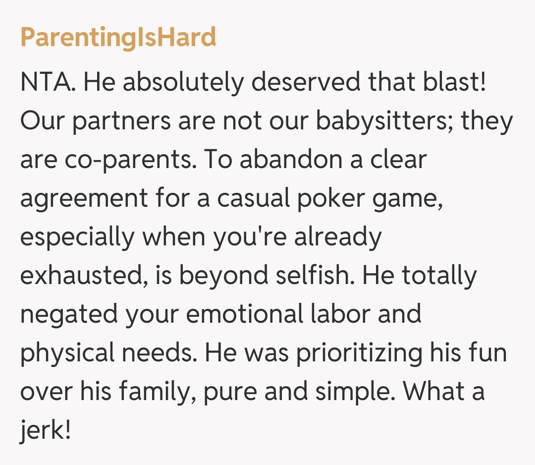This screenshot has height=465, width=535.
Task: Click the phrase "physical needs"
Action: tap(108, 353)
